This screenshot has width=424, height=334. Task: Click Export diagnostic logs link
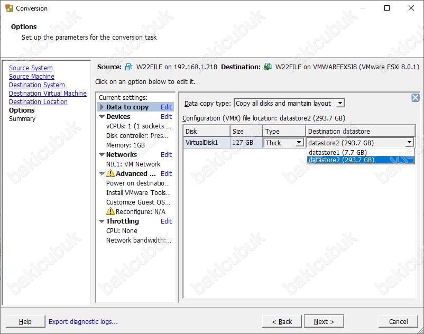click(83, 321)
